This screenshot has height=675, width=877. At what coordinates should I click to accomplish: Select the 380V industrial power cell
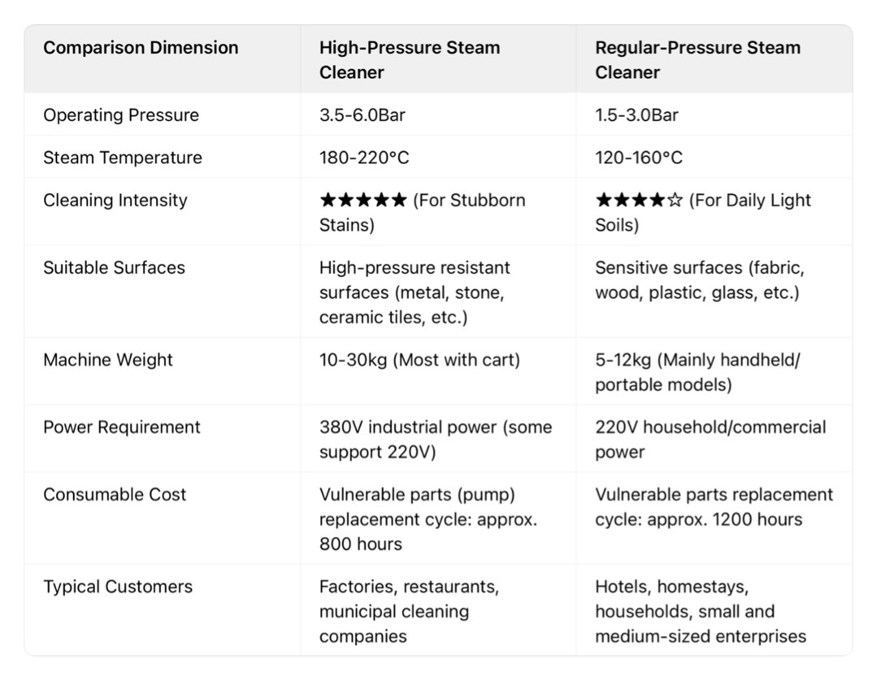[x=435, y=439]
